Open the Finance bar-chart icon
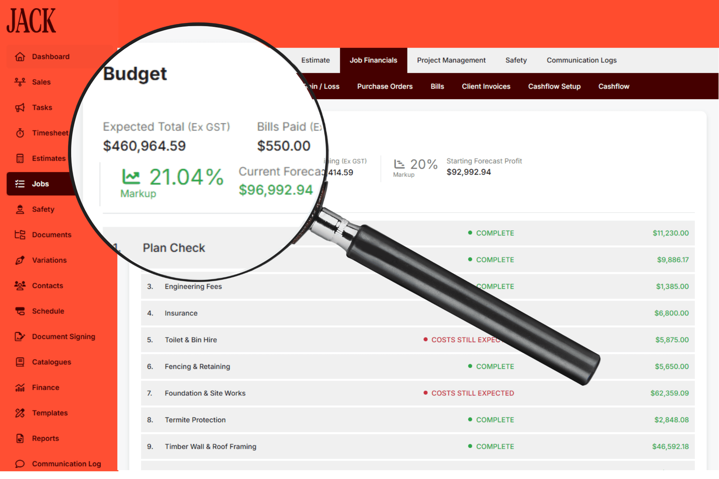Viewport: 719px width, 479px height. pyautogui.click(x=20, y=387)
